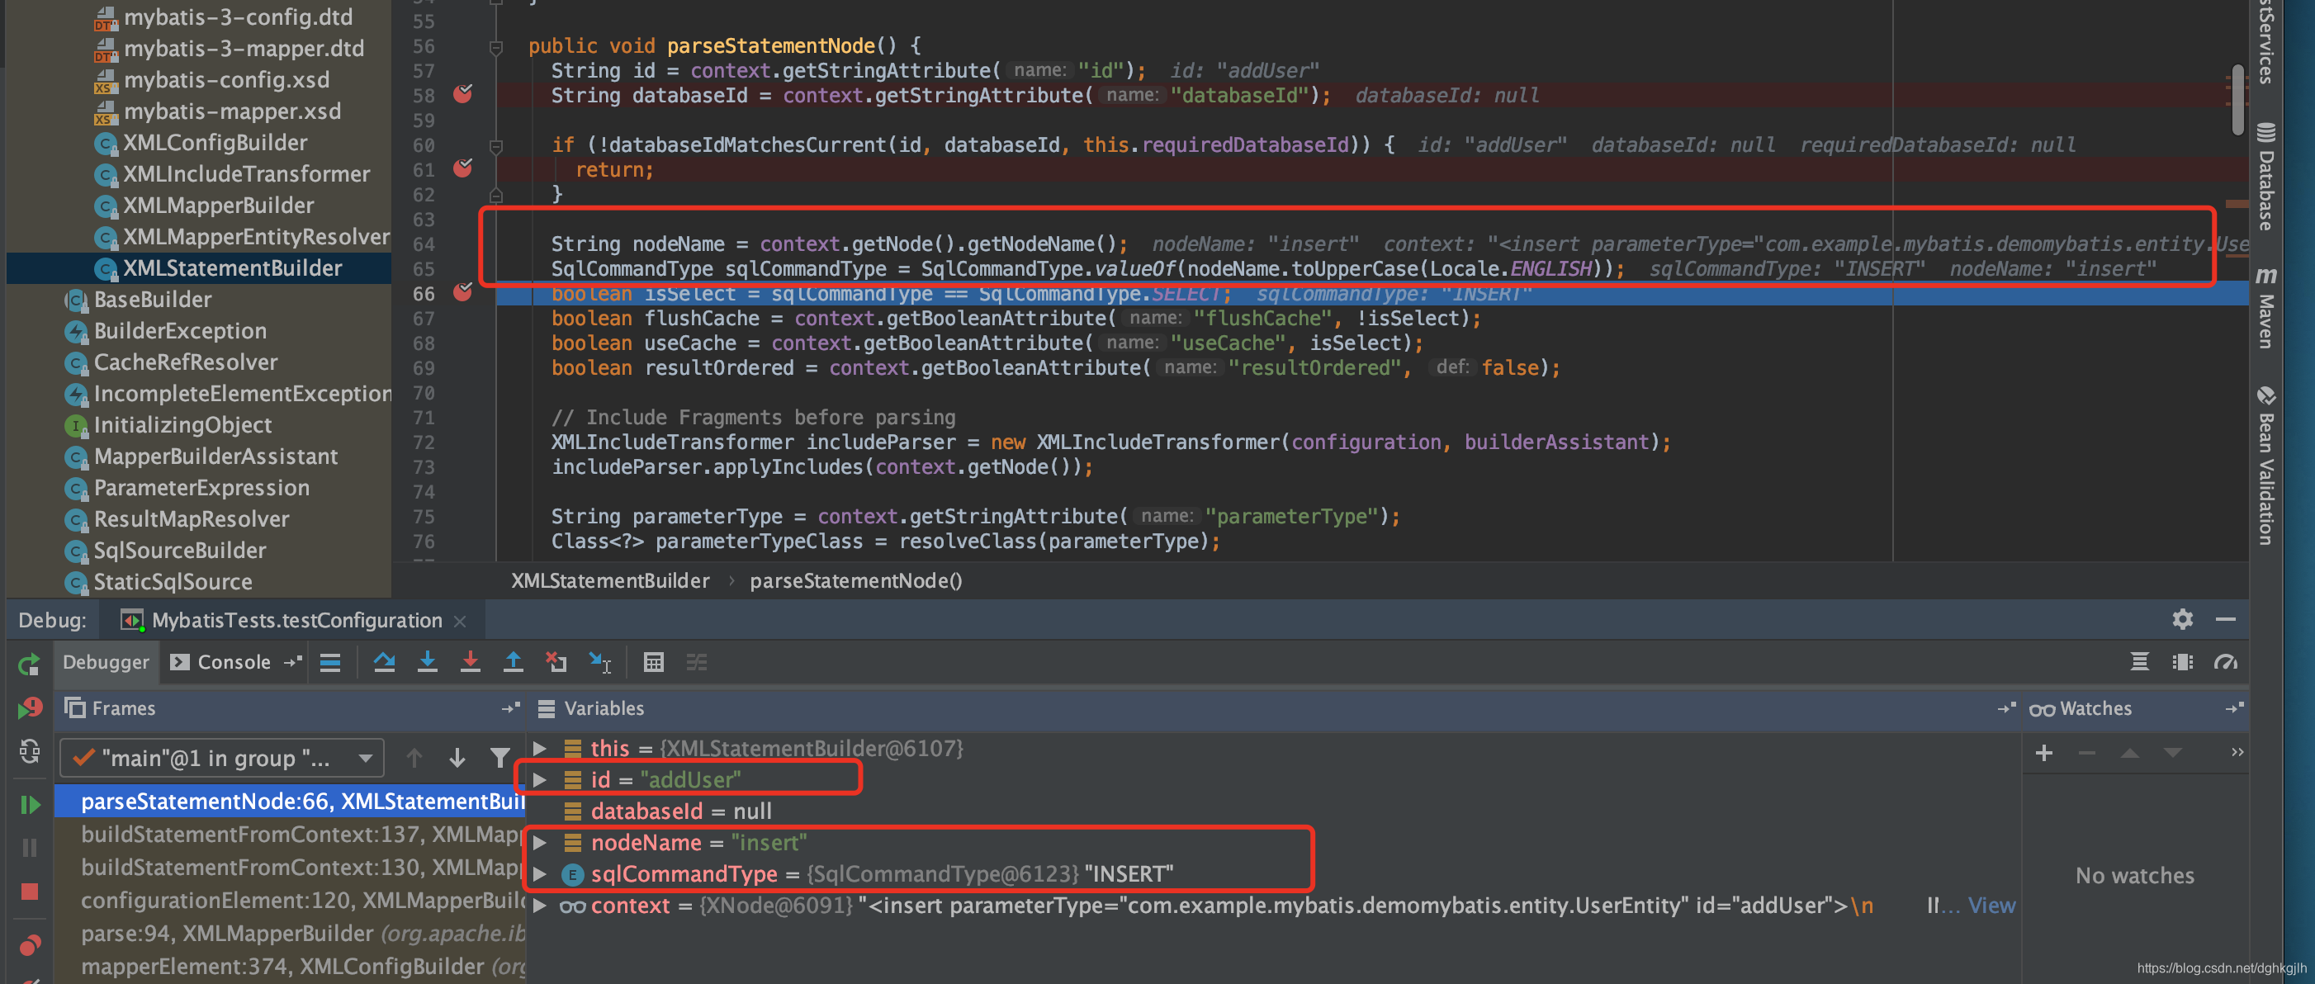This screenshot has width=2315, height=984.
Task: Toggle the breakpoint on line 58
Action: click(x=463, y=93)
